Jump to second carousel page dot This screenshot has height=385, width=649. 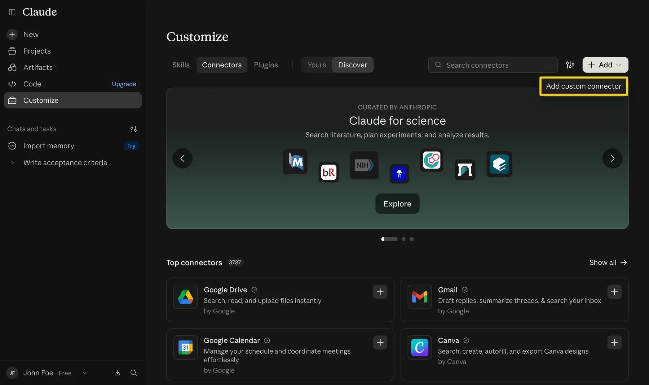(x=403, y=239)
